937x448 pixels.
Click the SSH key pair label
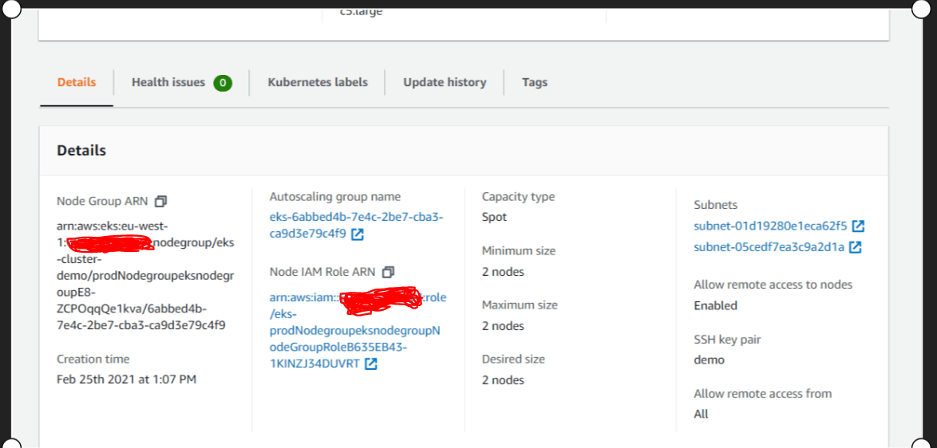point(727,340)
